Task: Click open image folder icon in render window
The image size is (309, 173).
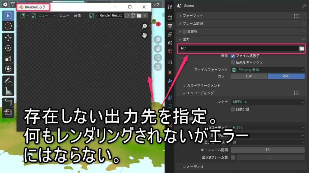Action: tap(139, 16)
